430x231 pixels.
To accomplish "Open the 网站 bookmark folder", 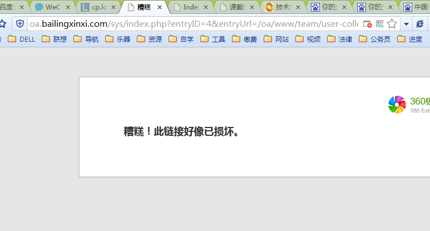I will point(276,39).
